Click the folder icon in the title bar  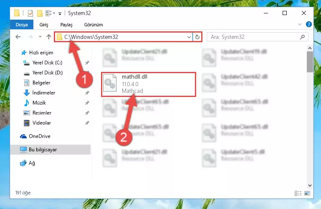pos(17,13)
